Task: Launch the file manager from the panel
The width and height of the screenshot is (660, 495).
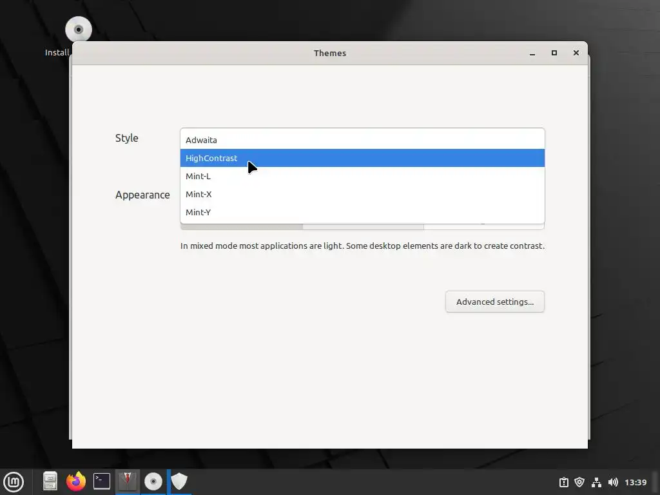Action: (x=50, y=481)
